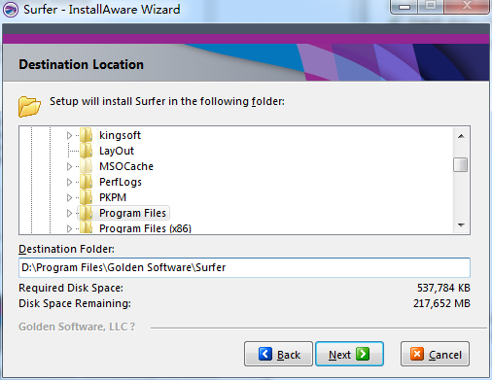Go back to the previous step
Image resolution: width=492 pixels, height=380 pixels.
[x=278, y=354]
